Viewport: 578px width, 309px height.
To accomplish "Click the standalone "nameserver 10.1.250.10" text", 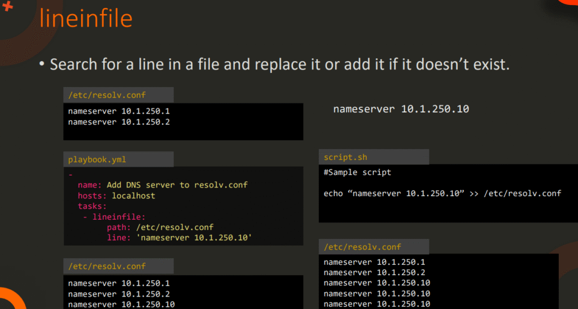I will click(x=401, y=109).
